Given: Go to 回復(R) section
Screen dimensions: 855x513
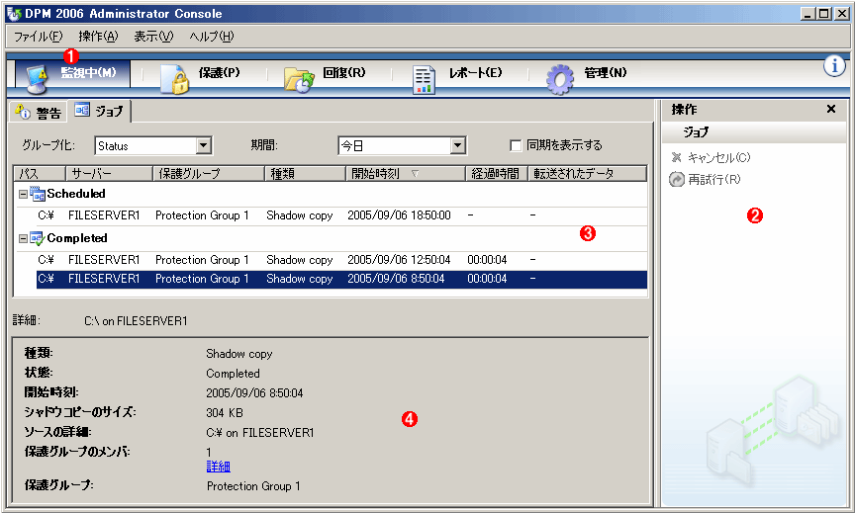Looking at the screenshot, I should (344, 72).
